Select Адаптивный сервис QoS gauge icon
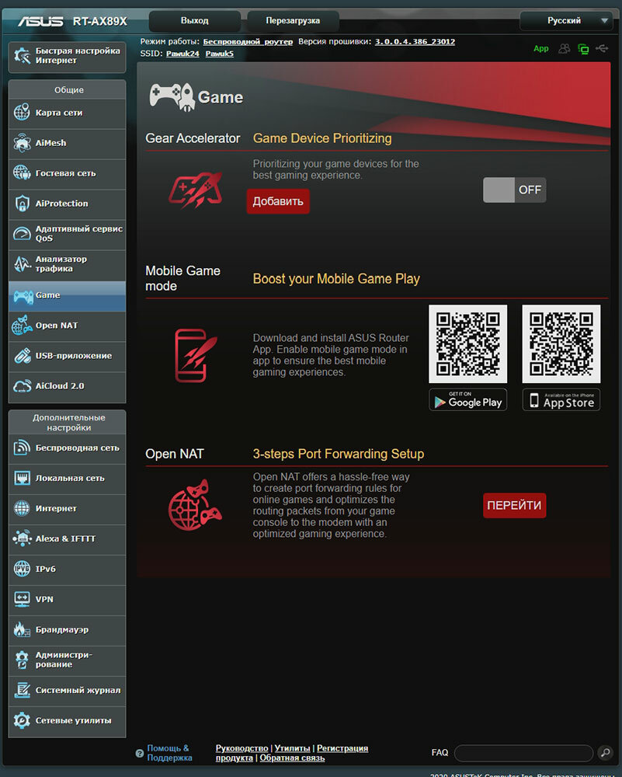The width and height of the screenshot is (622, 777). point(22,233)
